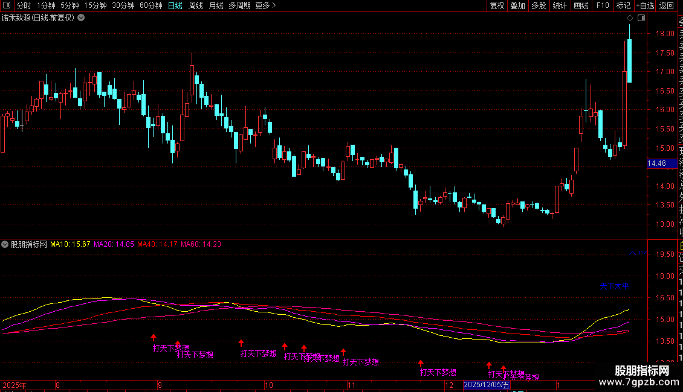Click the 14.46 current price tag

point(662,163)
